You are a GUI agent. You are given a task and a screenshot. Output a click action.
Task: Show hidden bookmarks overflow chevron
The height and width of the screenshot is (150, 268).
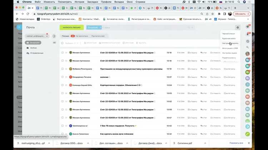(x=248, y=19)
